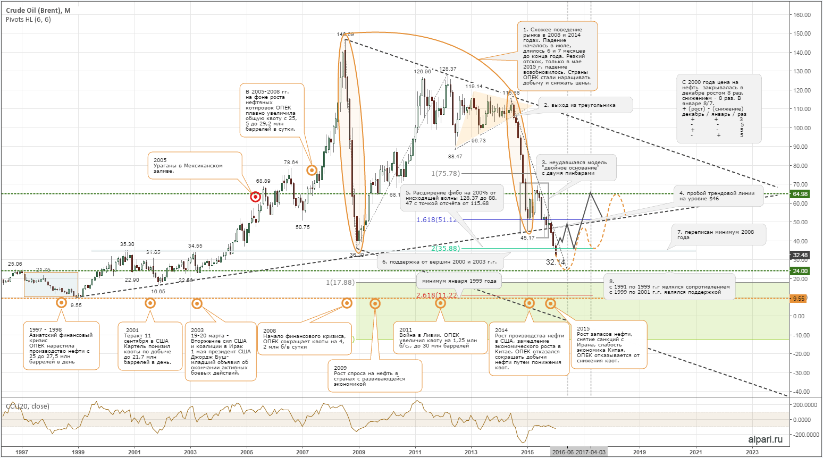Click the orange circle marker linked to the 2009 callout
This screenshot has height=458, width=823.
pyautogui.click(x=375, y=303)
